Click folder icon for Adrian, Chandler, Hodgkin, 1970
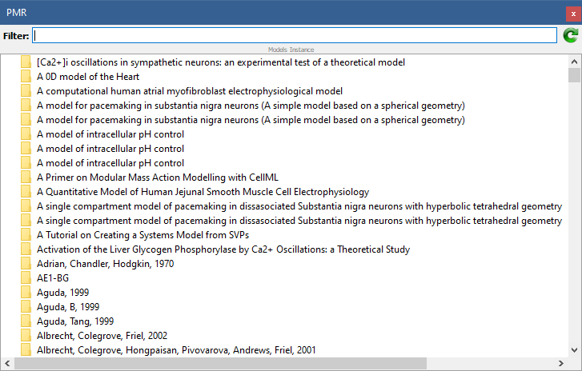582x371 pixels. [x=26, y=264]
